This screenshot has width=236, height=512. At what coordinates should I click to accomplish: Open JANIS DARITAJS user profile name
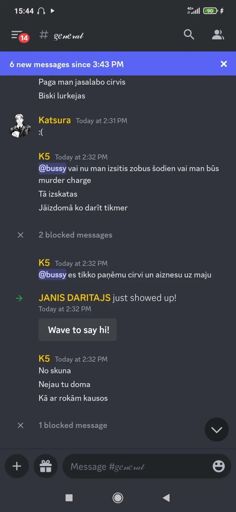click(74, 298)
